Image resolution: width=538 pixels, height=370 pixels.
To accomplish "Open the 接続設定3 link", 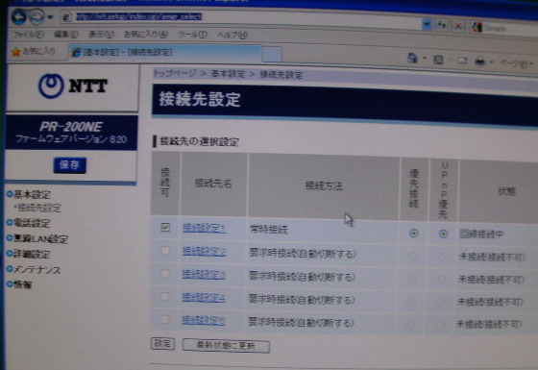I will coord(204,275).
